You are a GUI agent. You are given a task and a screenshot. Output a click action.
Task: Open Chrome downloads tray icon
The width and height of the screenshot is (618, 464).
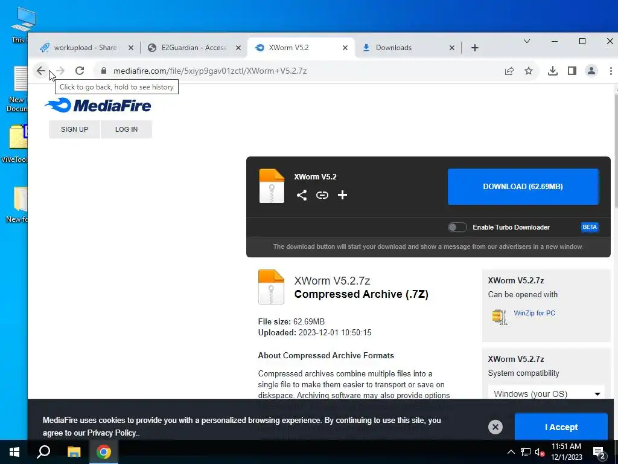[x=553, y=71]
